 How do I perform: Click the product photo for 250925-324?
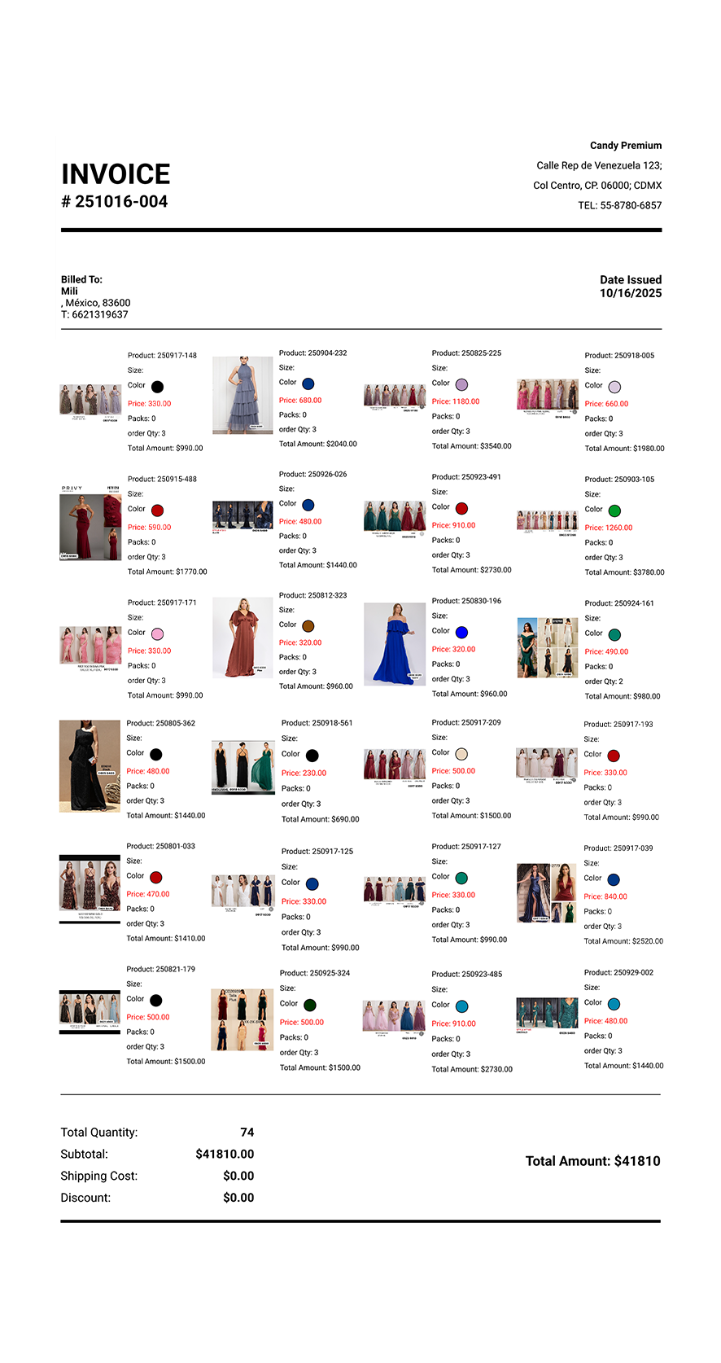coord(242,1019)
